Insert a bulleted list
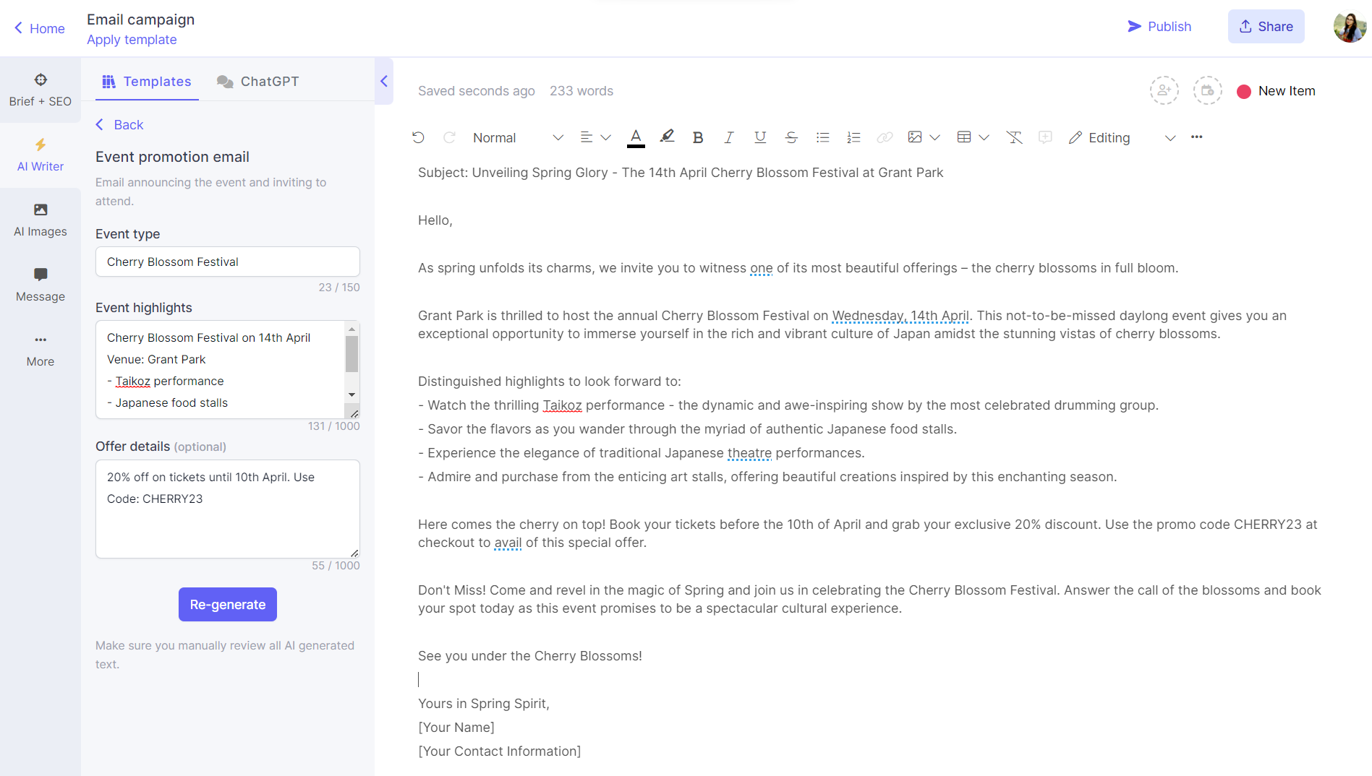The width and height of the screenshot is (1372, 776). point(822,137)
